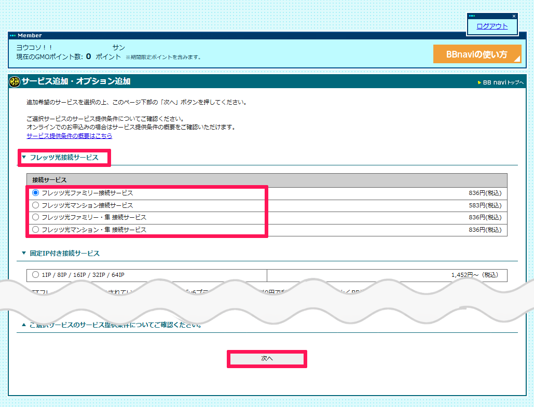Go to BB naviトップへ link
Viewport: 534px width, 407px height.
501,82
